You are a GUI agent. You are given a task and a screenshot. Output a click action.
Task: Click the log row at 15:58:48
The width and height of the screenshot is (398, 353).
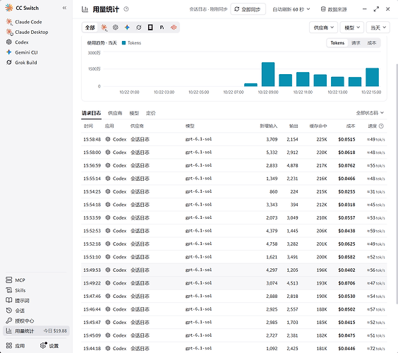234,139
